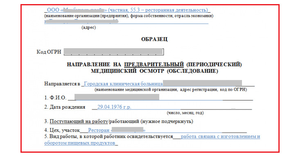The height and width of the screenshot is (156, 296).
Task: Select the underlined Поступающий на работу option
Action: tap(79, 121)
